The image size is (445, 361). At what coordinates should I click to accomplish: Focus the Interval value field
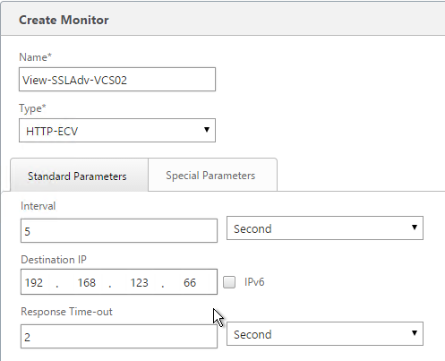[x=119, y=231]
